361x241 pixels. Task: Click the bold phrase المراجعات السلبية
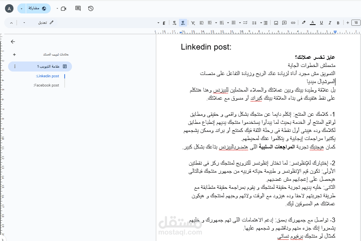pyautogui.click(x=277, y=147)
